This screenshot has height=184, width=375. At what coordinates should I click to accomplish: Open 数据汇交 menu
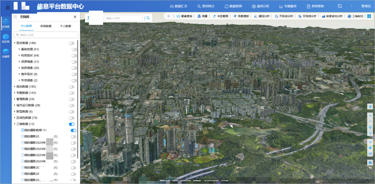[x=178, y=6]
